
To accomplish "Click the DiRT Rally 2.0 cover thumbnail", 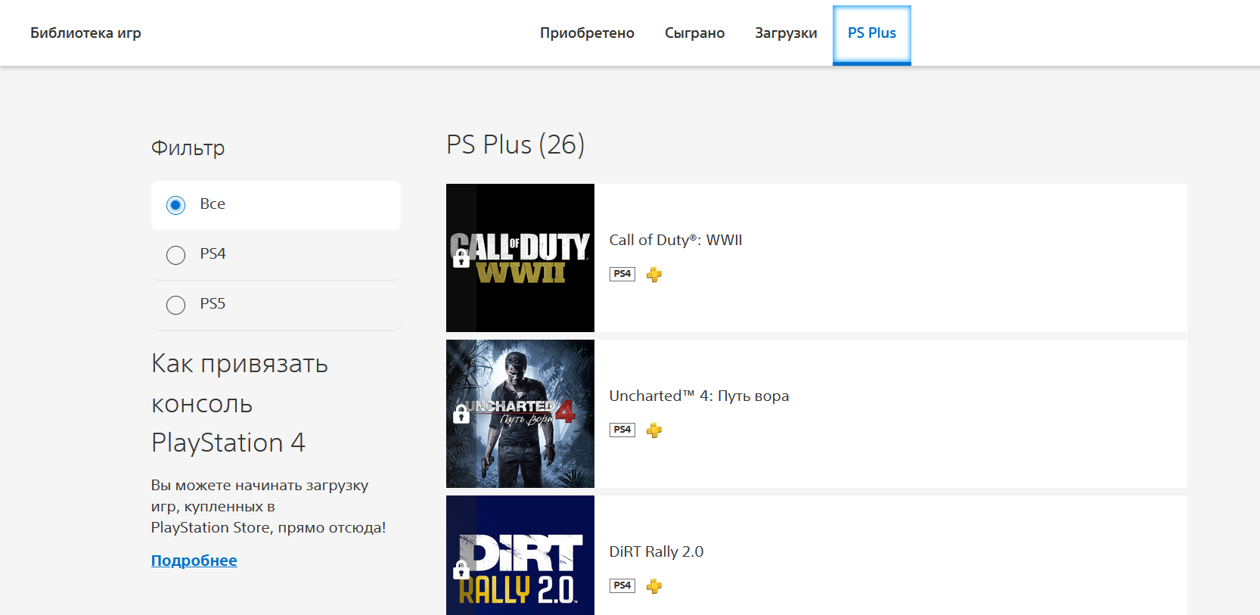I will tap(520, 555).
